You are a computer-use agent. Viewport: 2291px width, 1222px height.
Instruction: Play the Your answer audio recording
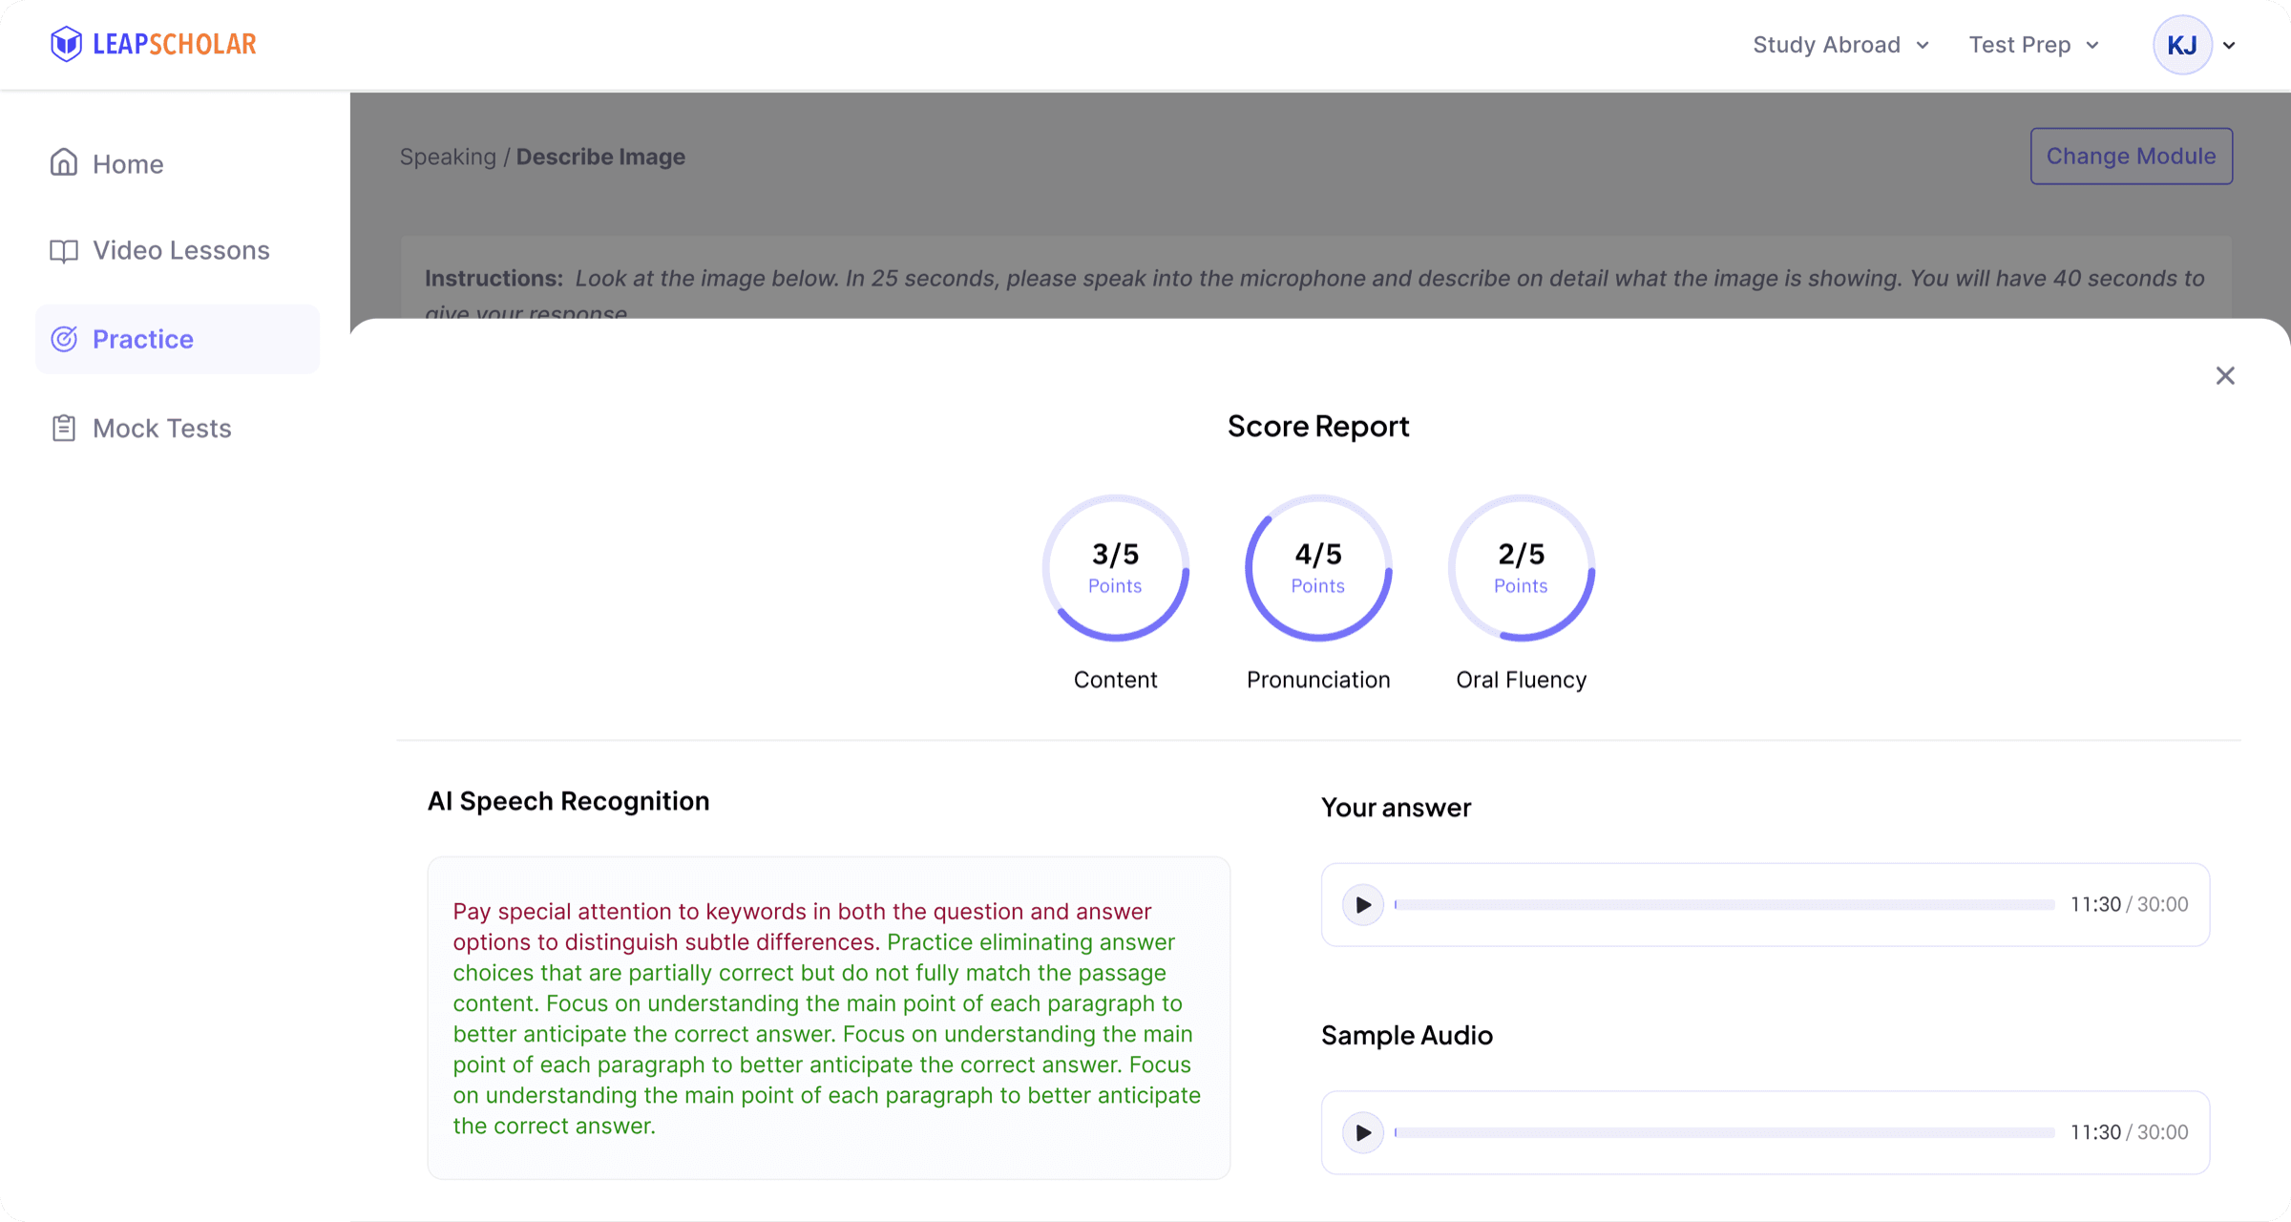[x=1363, y=905]
